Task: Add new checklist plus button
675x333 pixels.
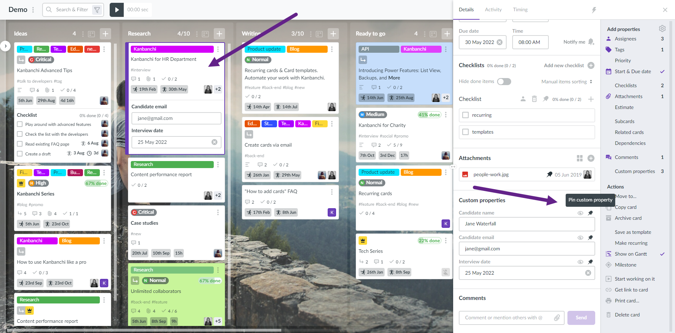Action: 591,65
